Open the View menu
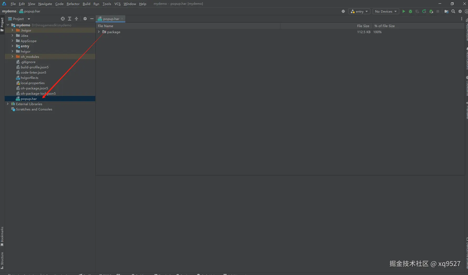The height and width of the screenshot is (275, 468). tap(32, 4)
